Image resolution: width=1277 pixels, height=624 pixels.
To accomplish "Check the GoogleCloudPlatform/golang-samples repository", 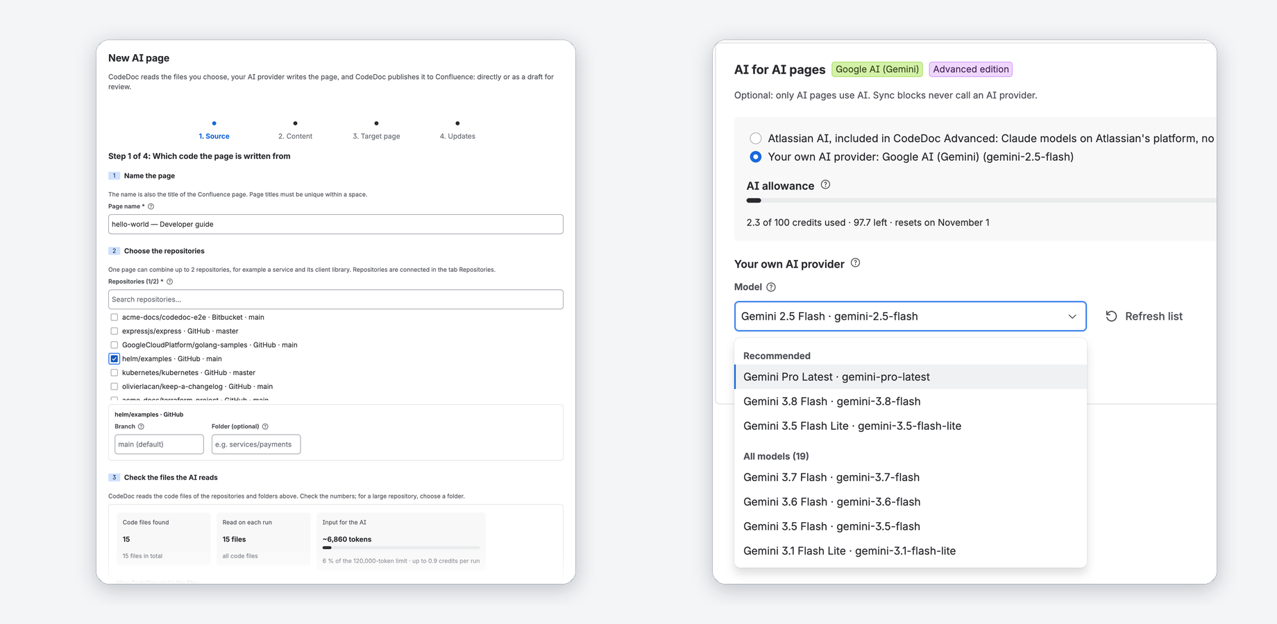I will (x=115, y=345).
